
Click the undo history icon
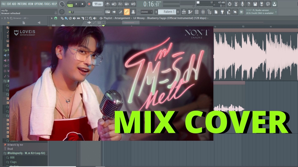pos(230,4)
